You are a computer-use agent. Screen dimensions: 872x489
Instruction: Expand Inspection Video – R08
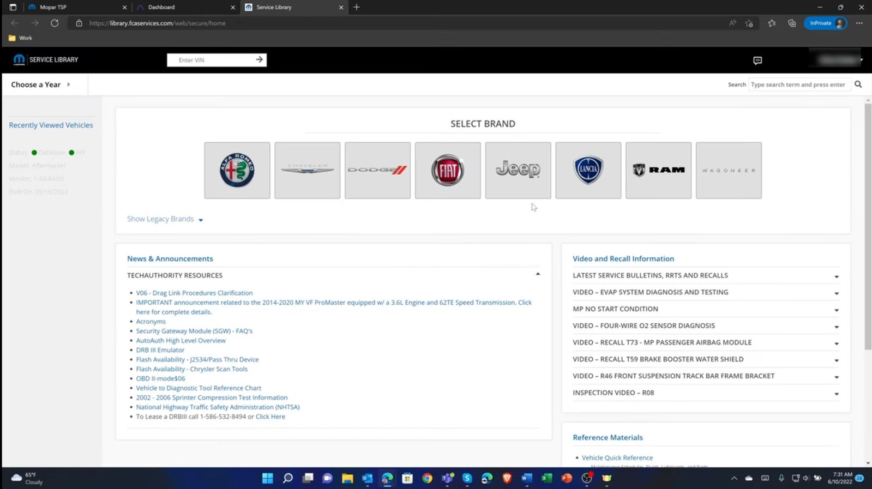pyautogui.click(x=706, y=393)
